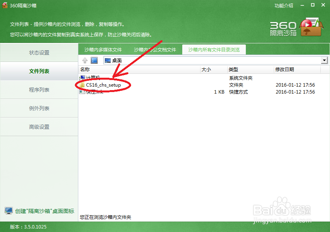This screenshot has height=232, width=330.
Task: Click the 功能介绍 link in the title bar
Action: click(284, 5)
